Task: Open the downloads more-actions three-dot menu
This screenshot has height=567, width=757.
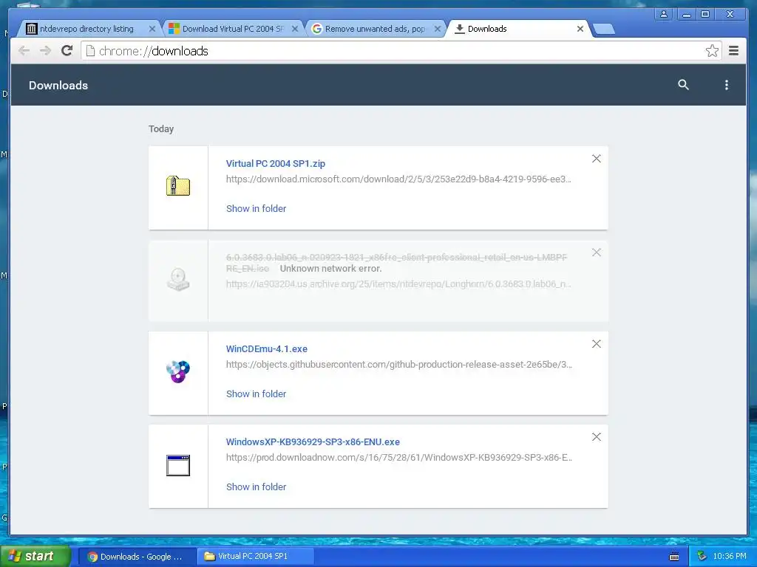Action: pyautogui.click(x=726, y=85)
